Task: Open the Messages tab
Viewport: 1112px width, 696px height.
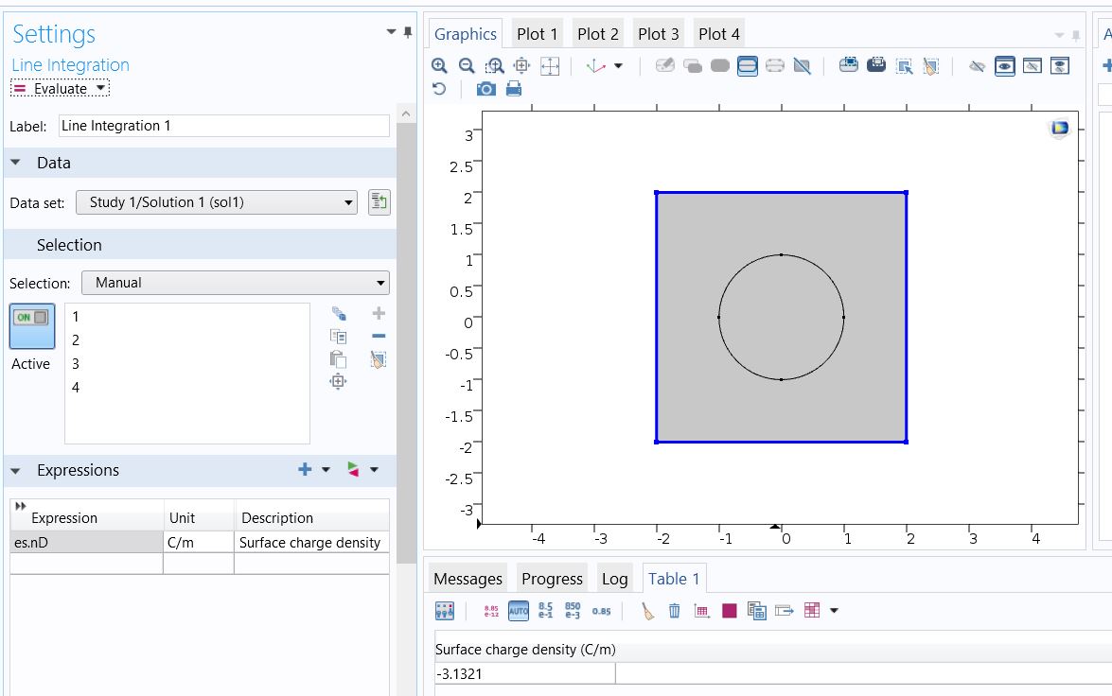Action: (468, 579)
